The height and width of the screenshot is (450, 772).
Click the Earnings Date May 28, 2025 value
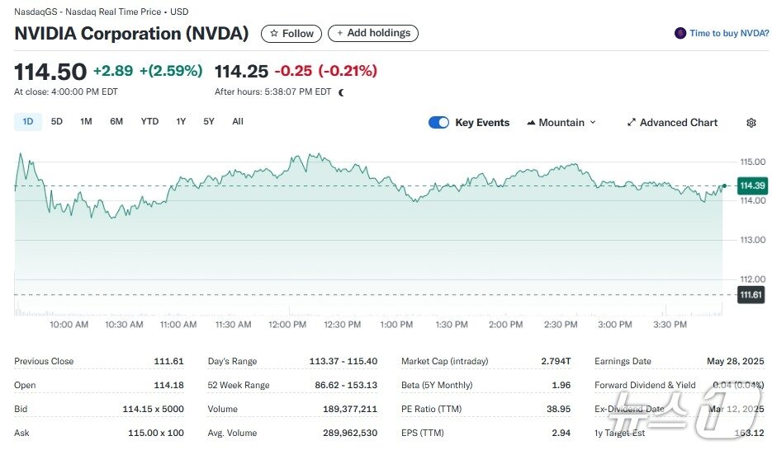tap(736, 361)
